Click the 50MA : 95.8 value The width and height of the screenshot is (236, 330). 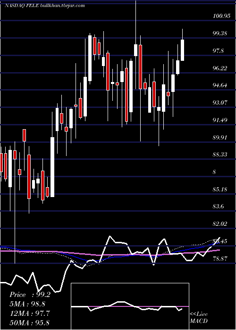pyautogui.click(x=30, y=322)
